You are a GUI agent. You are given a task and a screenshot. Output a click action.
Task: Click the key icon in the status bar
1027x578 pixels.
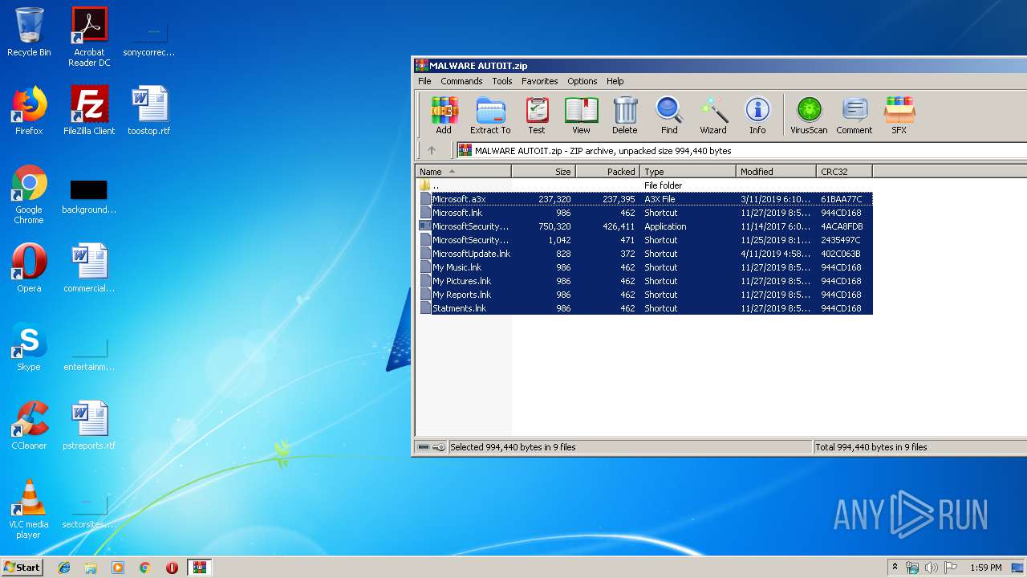(x=439, y=447)
